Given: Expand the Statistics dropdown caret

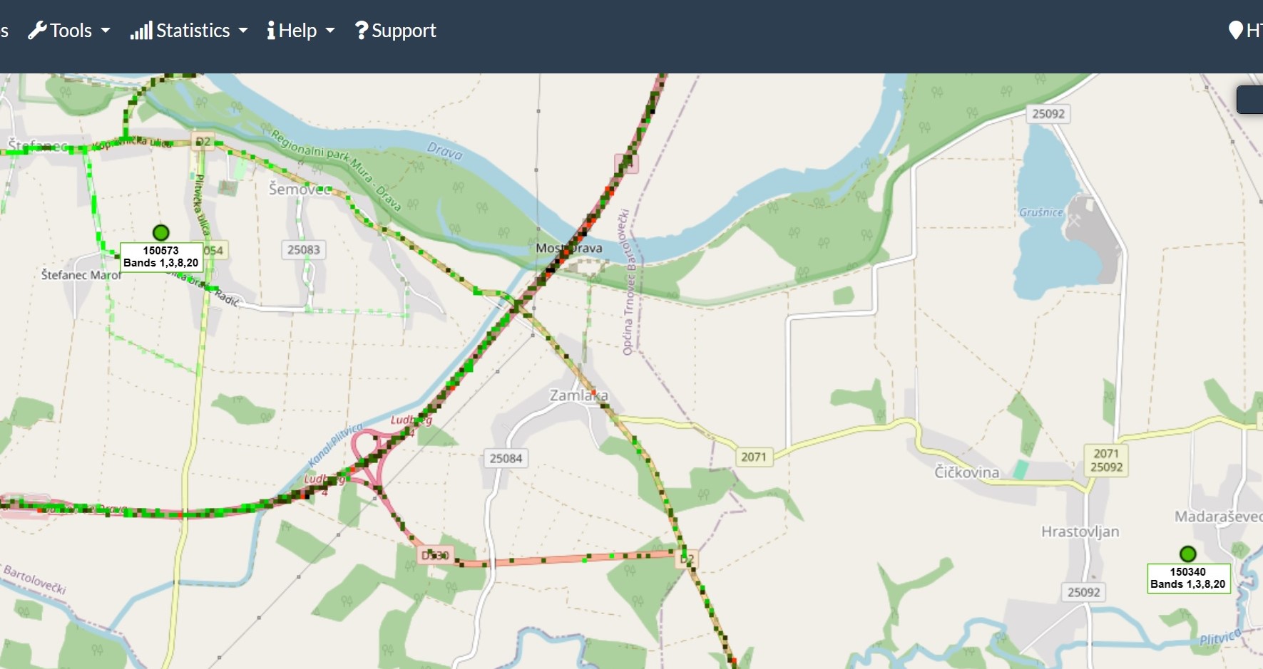Looking at the screenshot, I should [x=243, y=31].
